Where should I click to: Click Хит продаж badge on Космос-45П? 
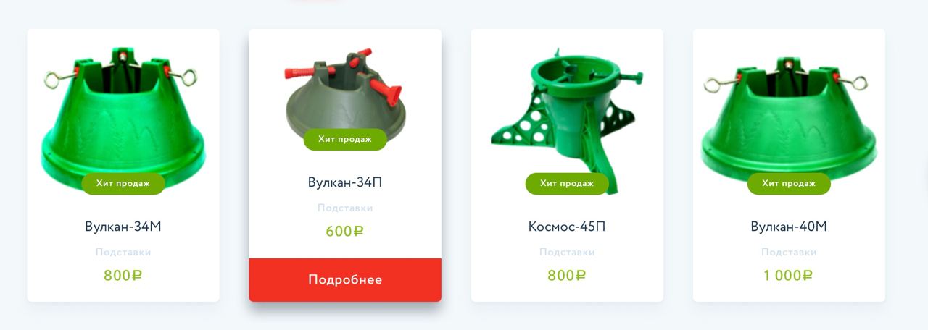pyautogui.click(x=567, y=184)
